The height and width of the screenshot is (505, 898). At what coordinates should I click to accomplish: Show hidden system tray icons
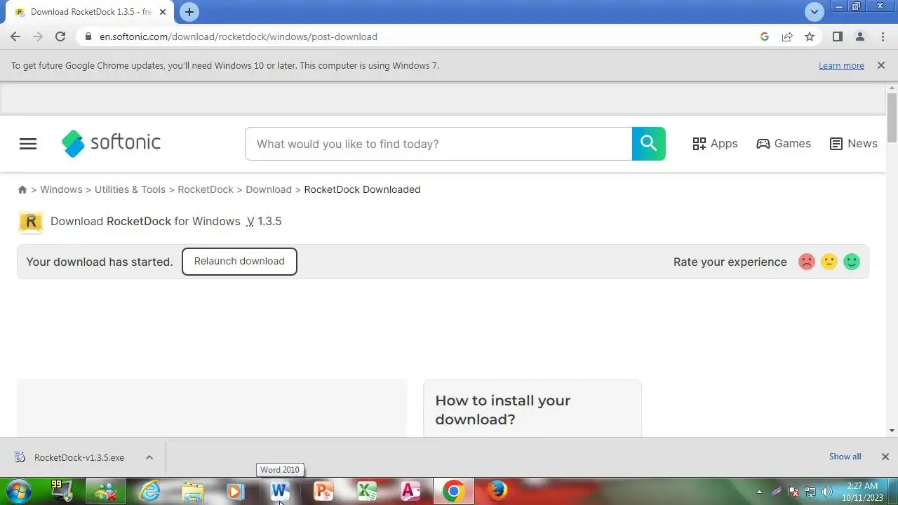(x=759, y=492)
